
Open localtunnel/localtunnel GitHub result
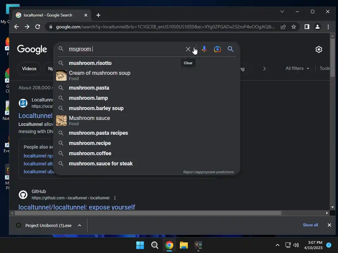[x=77, y=207]
